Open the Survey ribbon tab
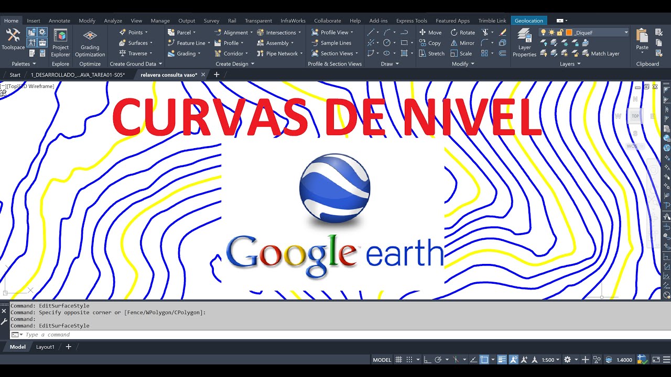671x377 pixels. (211, 21)
